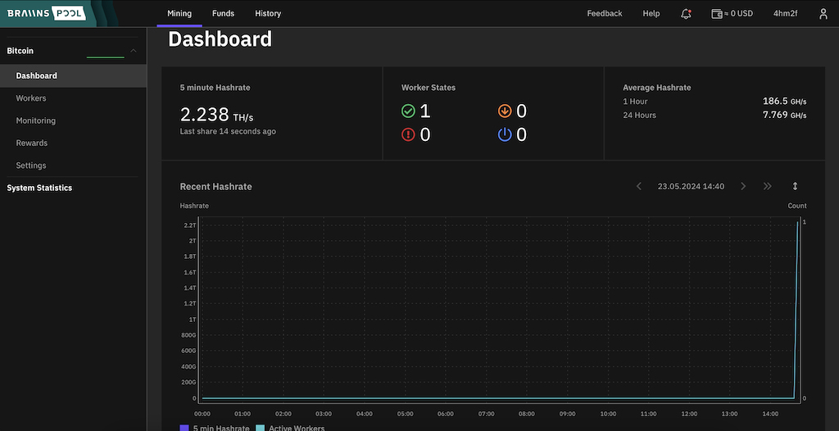Click the notifications bell icon
The width and height of the screenshot is (839, 431).
686,14
